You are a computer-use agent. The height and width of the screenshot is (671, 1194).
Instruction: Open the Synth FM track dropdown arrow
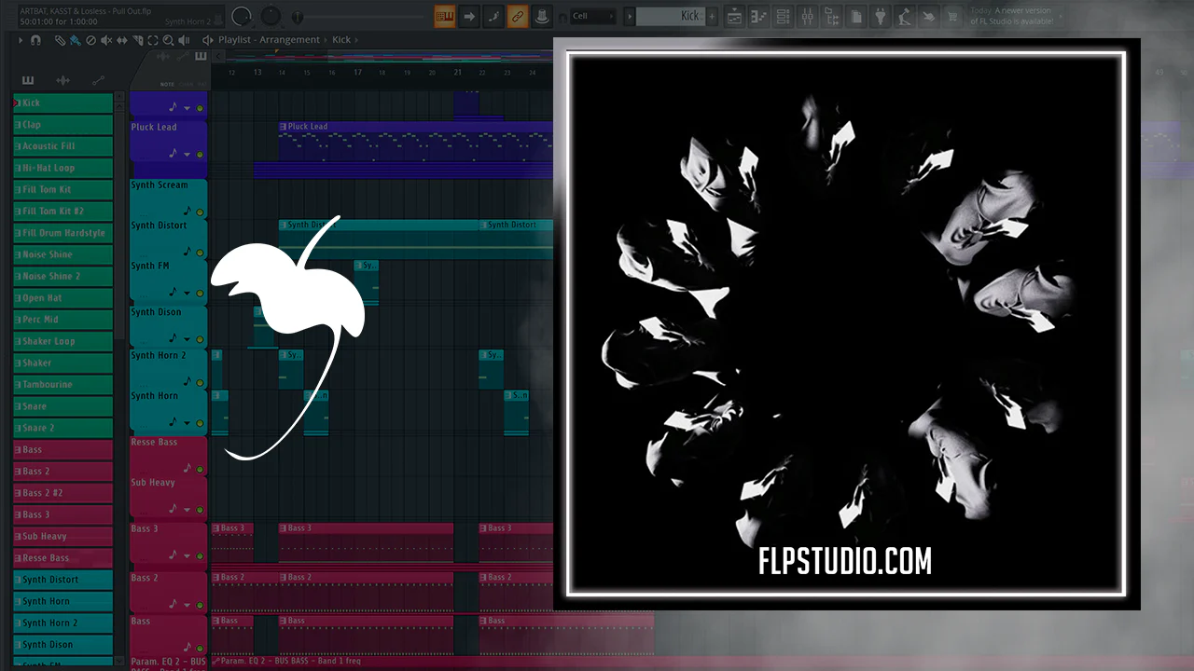[187, 294]
